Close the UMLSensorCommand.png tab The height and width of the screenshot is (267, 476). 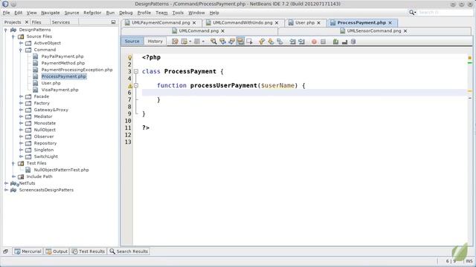click(405, 31)
